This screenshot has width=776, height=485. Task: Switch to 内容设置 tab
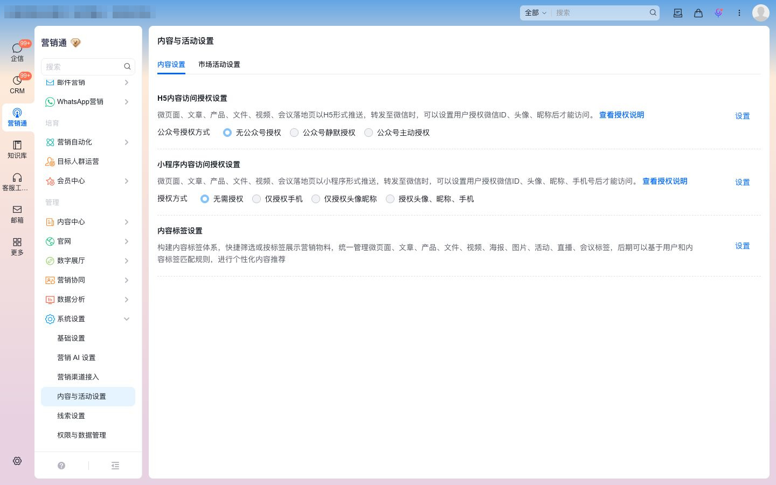pyautogui.click(x=171, y=64)
